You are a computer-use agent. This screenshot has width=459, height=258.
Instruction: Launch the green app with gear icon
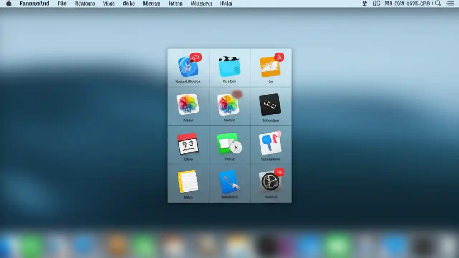229,143
